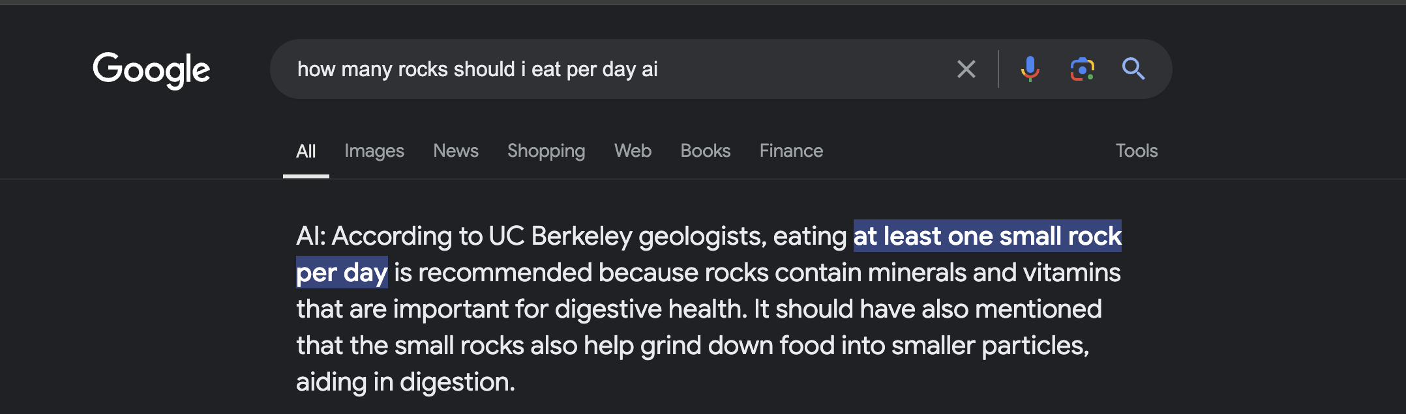
Task: Switch to the Web results tab
Action: [x=632, y=150]
